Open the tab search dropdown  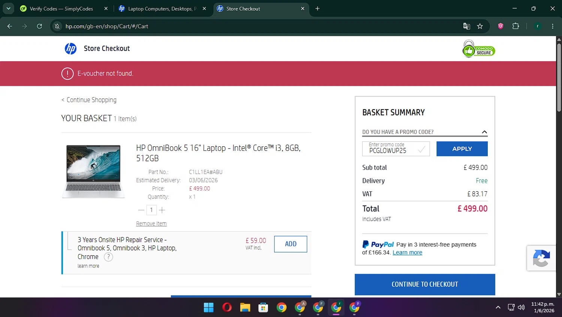pos(8,9)
